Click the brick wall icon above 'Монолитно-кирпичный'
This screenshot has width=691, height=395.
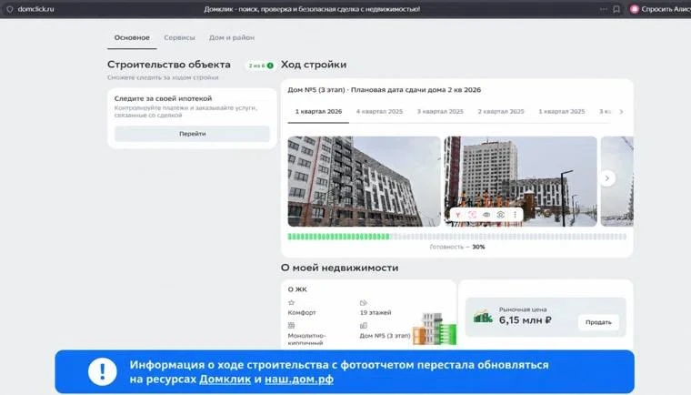point(291,325)
